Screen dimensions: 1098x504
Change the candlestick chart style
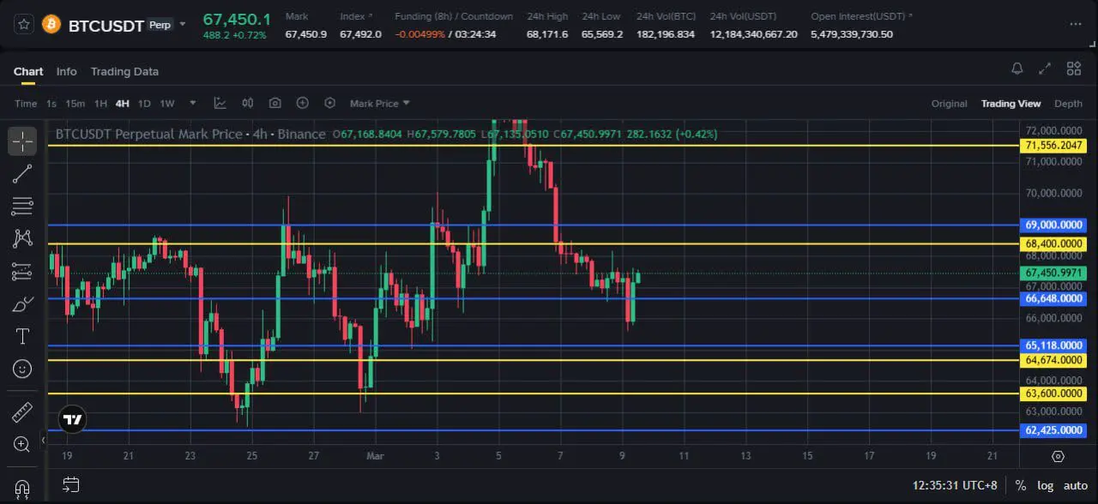248,103
